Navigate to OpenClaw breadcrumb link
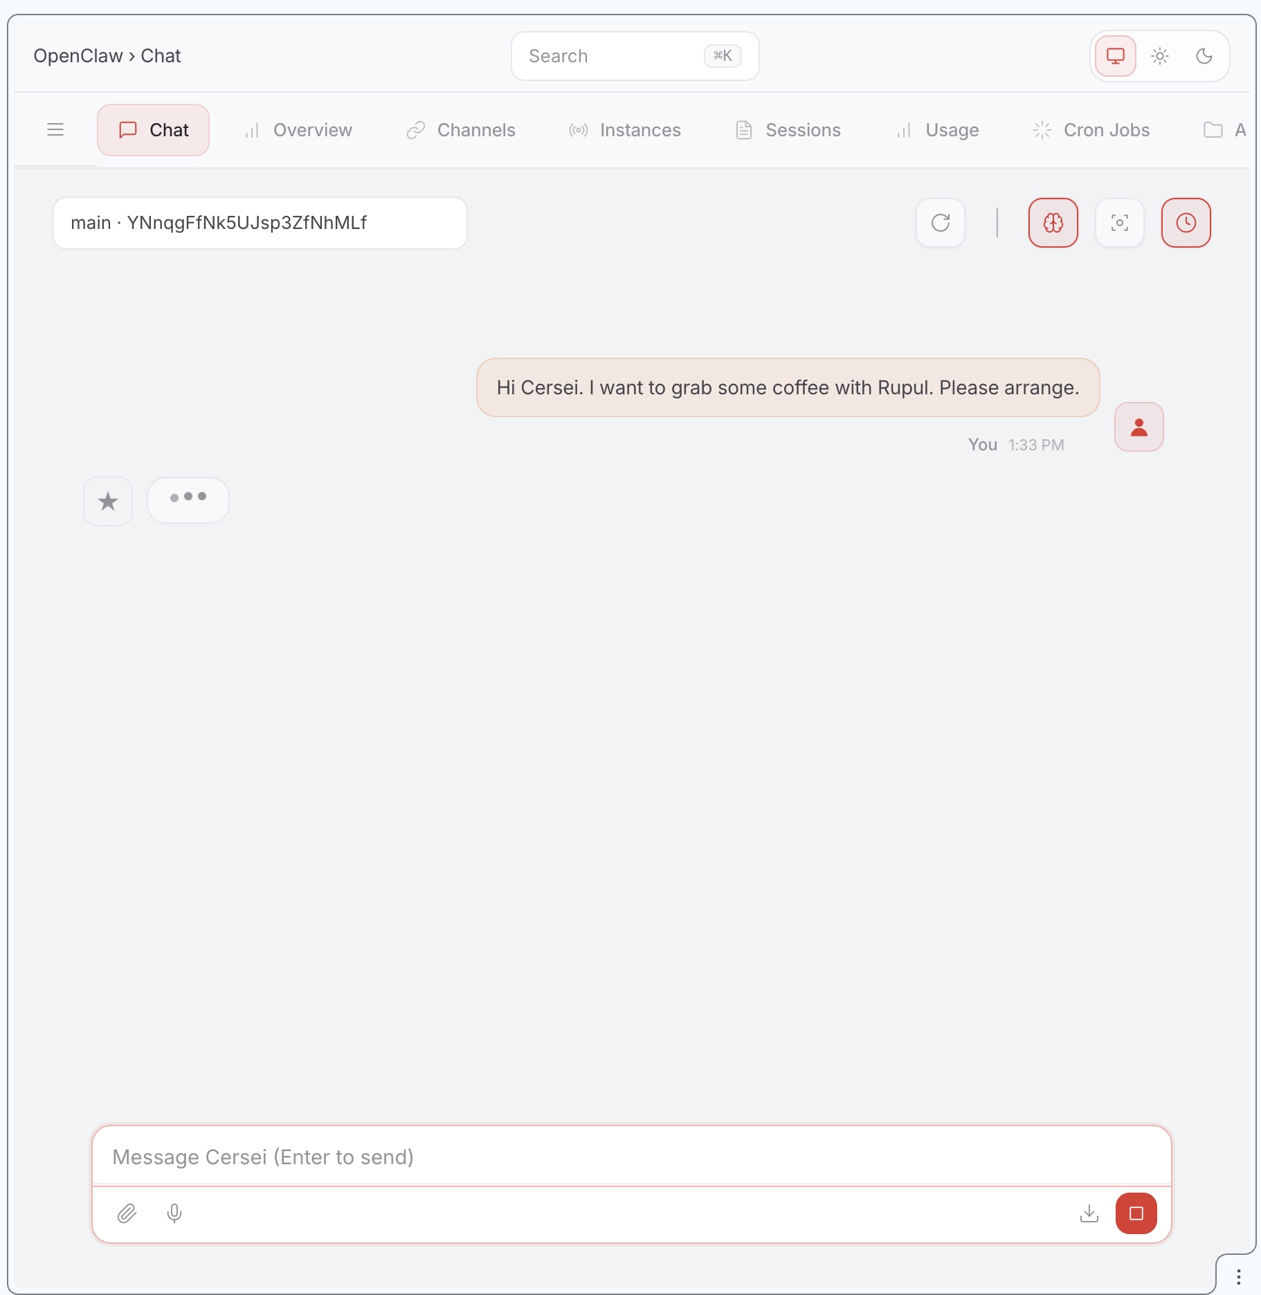Image resolution: width=1261 pixels, height=1295 pixels. [x=78, y=55]
